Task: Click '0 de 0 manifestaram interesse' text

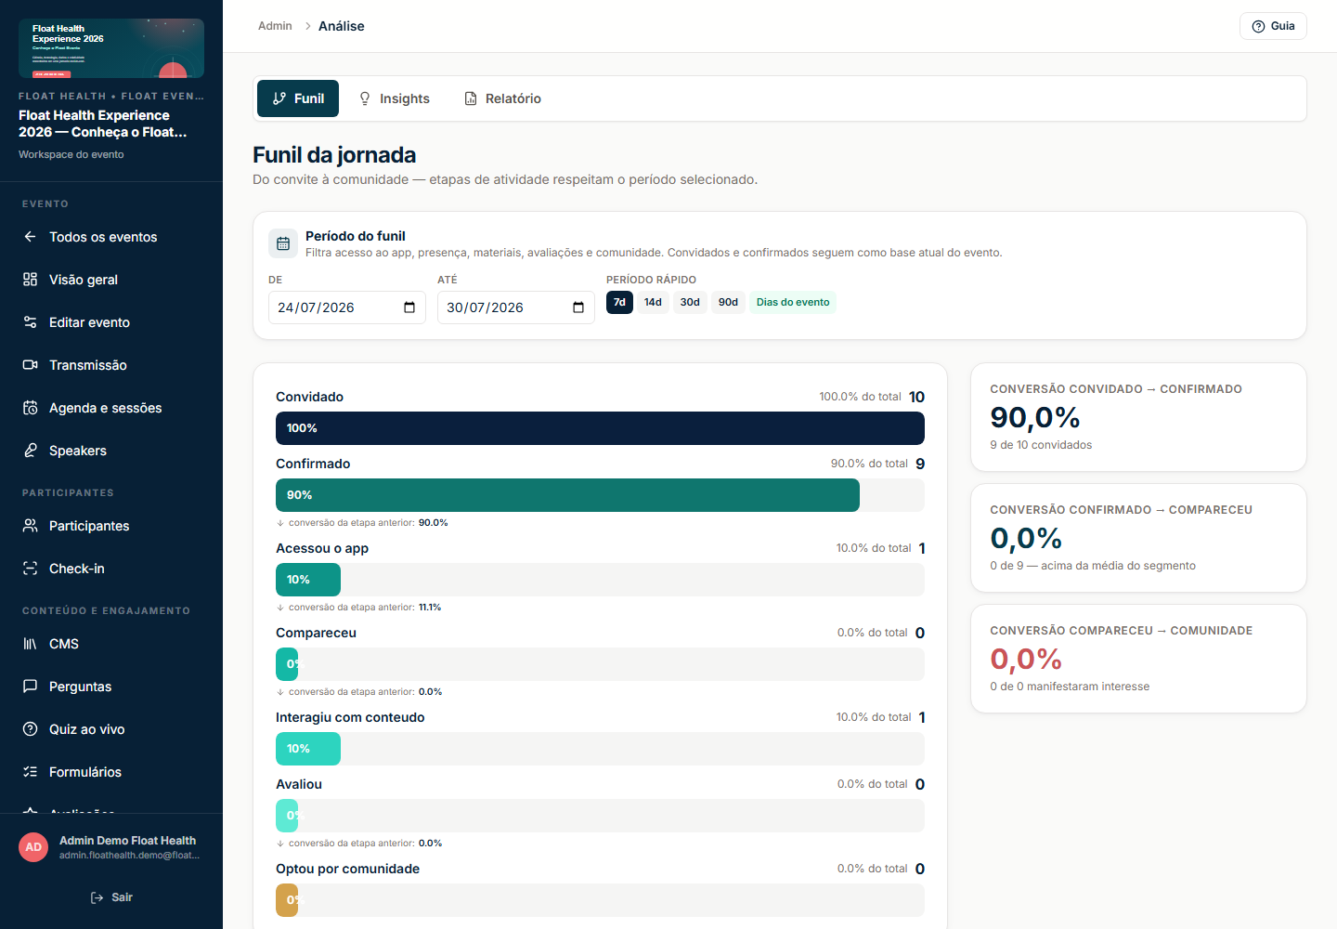Action: (1070, 687)
